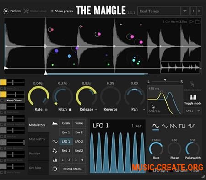The height and width of the screenshot is (180, 206).
Task: Click the heart-shaped pan balance marker
Action: coord(165,80)
